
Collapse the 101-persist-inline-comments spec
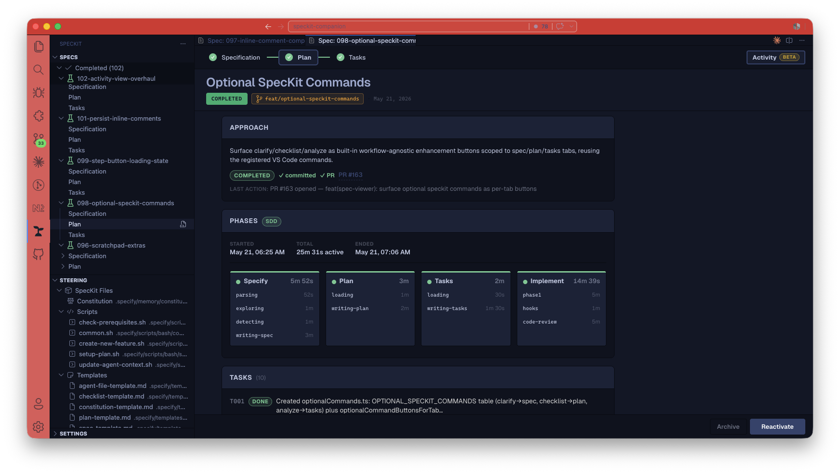[x=61, y=118]
